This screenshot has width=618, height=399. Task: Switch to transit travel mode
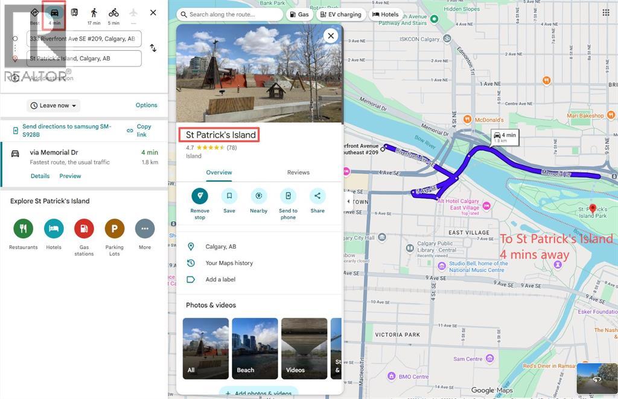pos(74,13)
